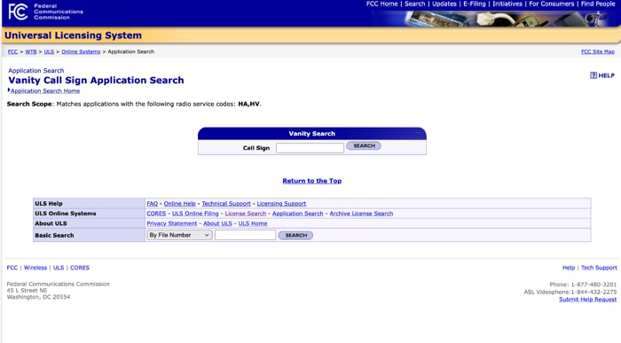The height and width of the screenshot is (343, 621).
Task: Click the HA,HV radio service codes text
Action: point(248,104)
